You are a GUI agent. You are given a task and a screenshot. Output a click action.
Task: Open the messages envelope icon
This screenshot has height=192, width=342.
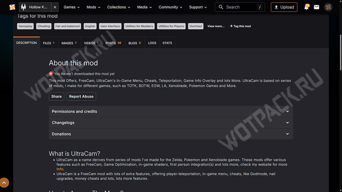pyautogui.click(x=316, y=7)
